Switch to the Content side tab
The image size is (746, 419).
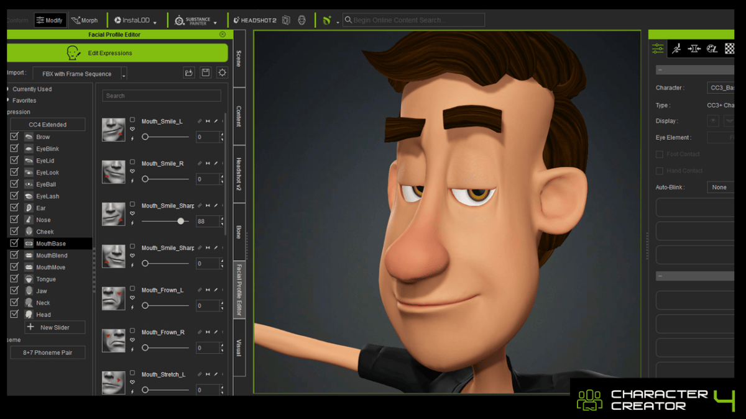pos(239,116)
